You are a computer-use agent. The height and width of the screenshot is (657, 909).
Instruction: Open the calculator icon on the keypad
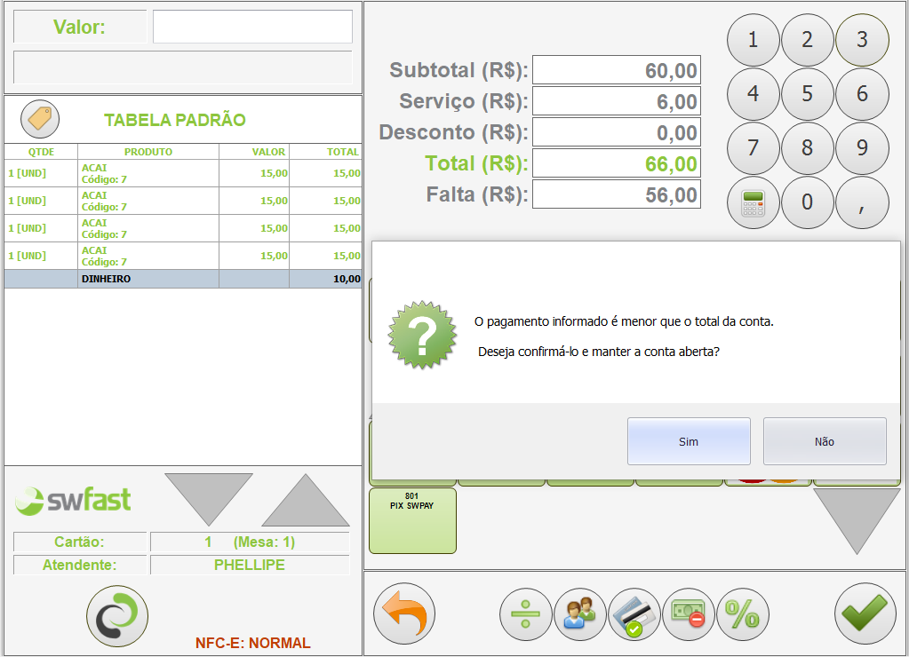[753, 202]
